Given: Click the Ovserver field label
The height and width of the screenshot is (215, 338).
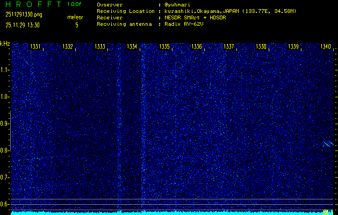Looking at the screenshot, I should point(110,5).
